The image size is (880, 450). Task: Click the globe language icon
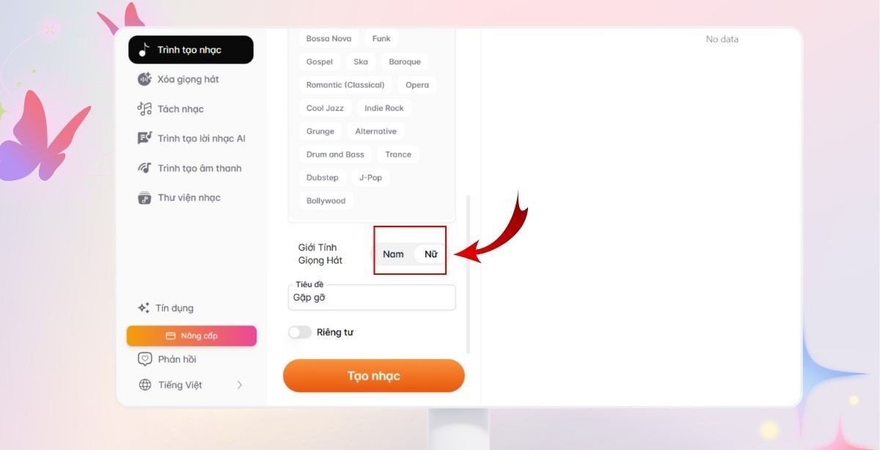(144, 385)
